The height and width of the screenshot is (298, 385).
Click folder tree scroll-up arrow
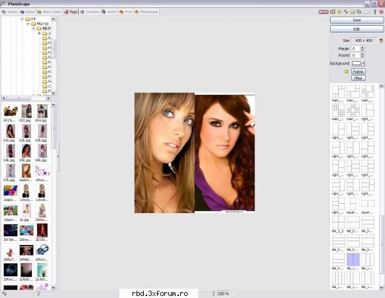click(54, 19)
